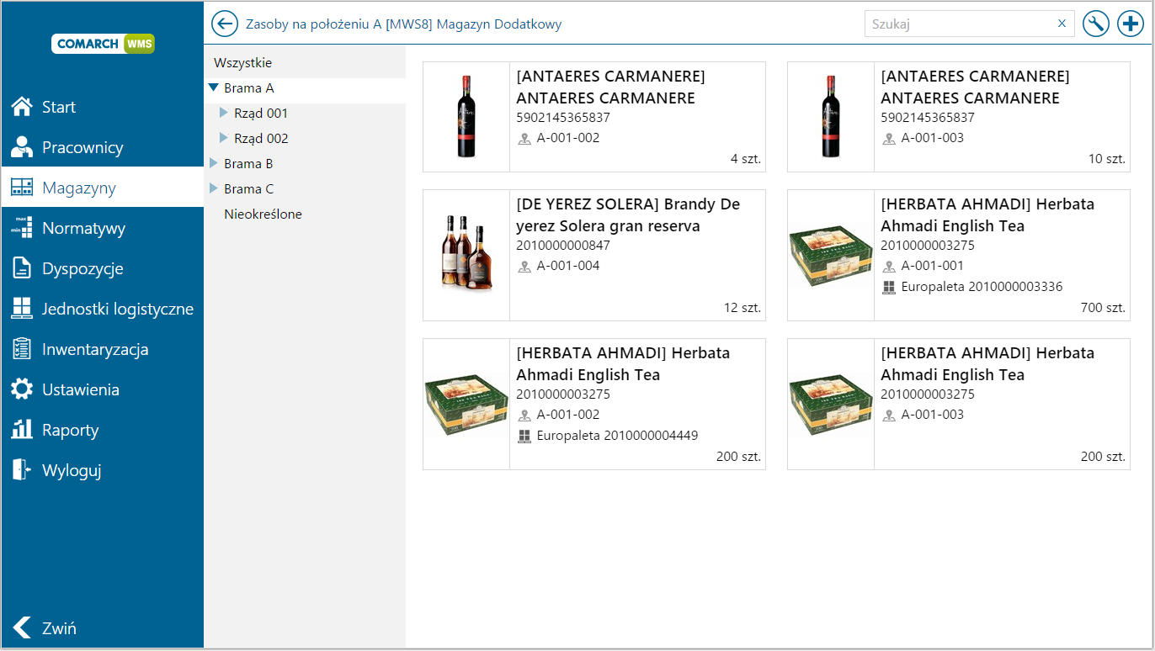Open the Raporty menu item
Viewport: 1155px width, 651px height.
point(103,430)
